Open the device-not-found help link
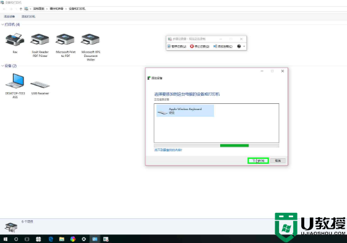This screenshot has width=347, height=243. [x=168, y=150]
